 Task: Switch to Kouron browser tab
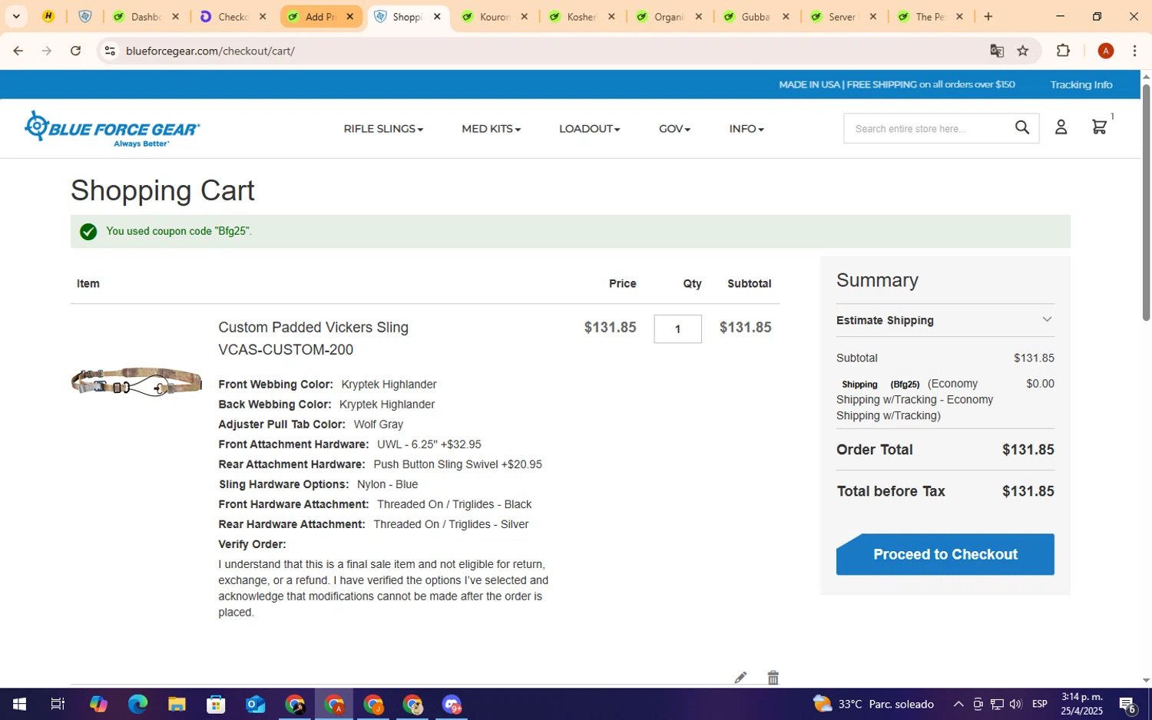click(494, 16)
